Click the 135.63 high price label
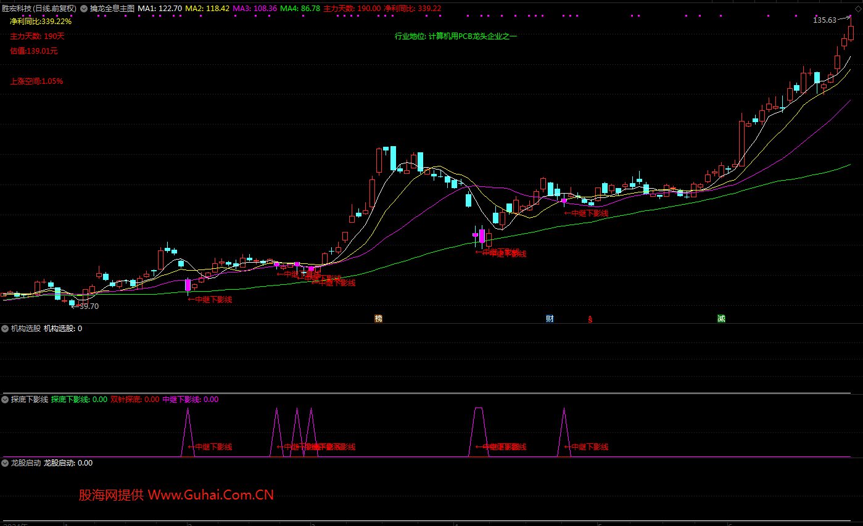The height and width of the screenshot is (526, 863). (825, 20)
